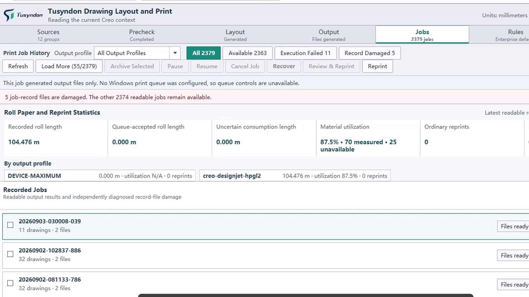The width and height of the screenshot is (529, 297).
Task: Click the Ordinary reprints label
Action: [x=447, y=127]
